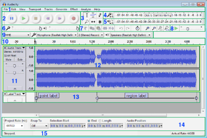Click the Zoom In magnifier icon
207x138 pixels.
coord(147,28)
